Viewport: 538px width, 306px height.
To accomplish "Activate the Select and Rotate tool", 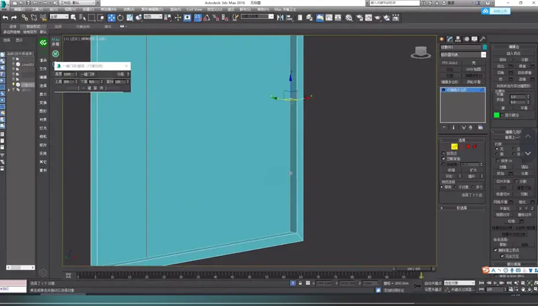I will click(120, 17).
